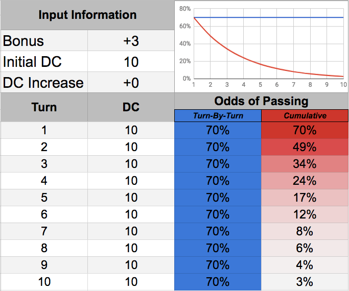Select the DC Increase value +0 cell
The image size is (349, 291).
point(131,82)
